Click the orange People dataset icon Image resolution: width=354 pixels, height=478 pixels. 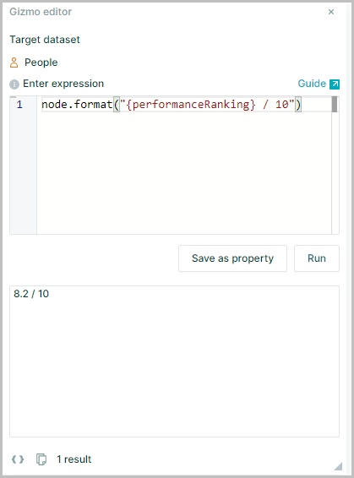[14, 62]
